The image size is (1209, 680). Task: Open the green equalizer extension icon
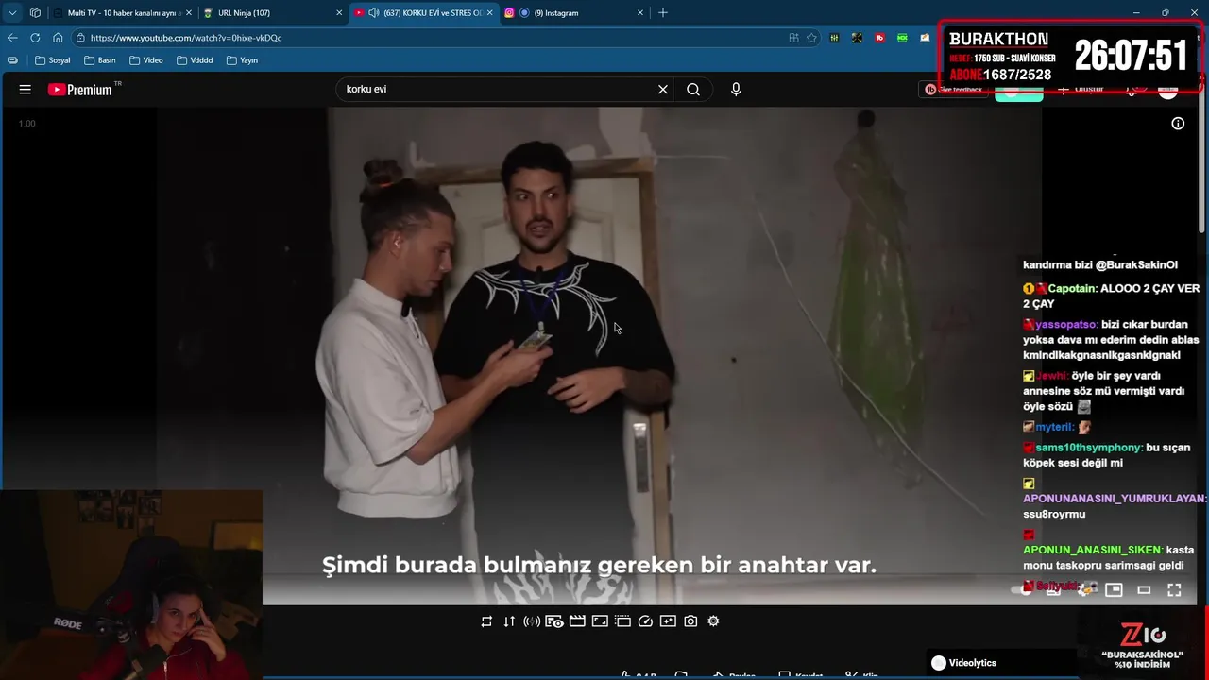834,38
